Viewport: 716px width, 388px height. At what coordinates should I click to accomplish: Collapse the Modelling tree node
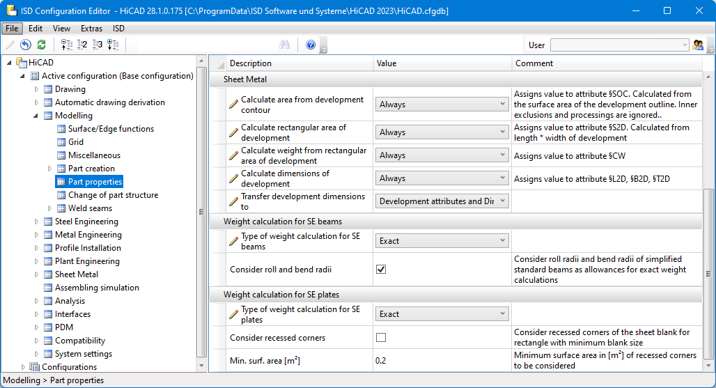[x=36, y=116]
